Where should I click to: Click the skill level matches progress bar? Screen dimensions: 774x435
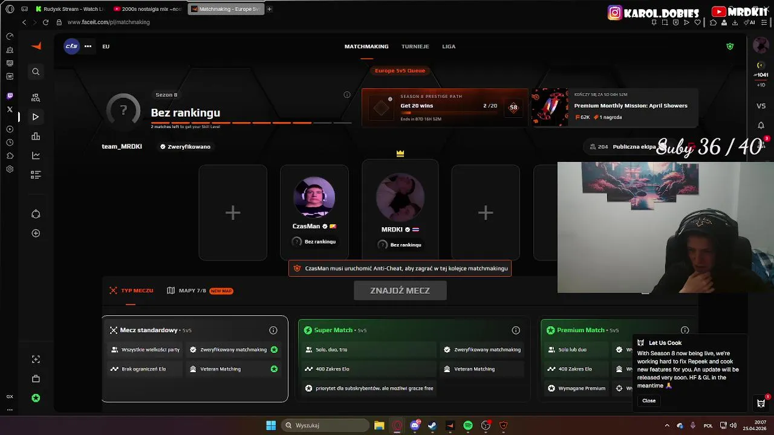(251, 123)
